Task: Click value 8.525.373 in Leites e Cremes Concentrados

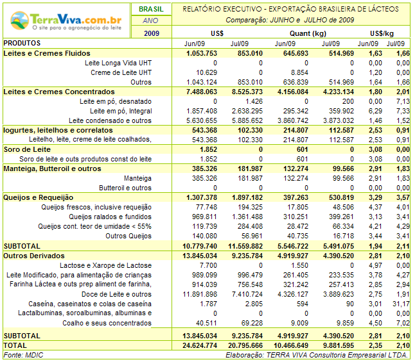Action: (x=247, y=92)
